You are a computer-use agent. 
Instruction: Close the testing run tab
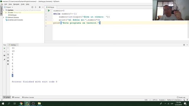point(17,45)
